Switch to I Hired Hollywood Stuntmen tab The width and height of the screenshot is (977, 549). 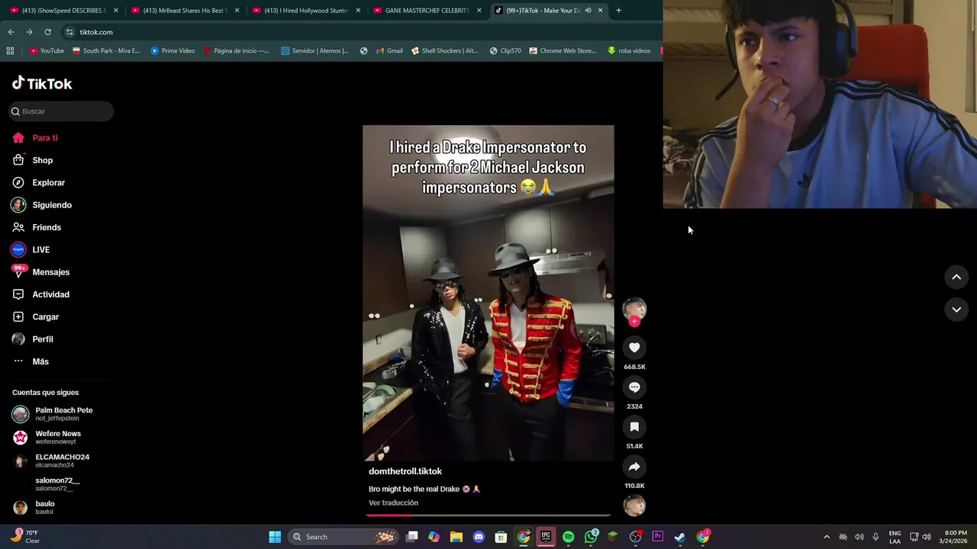click(x=306, y=11)
